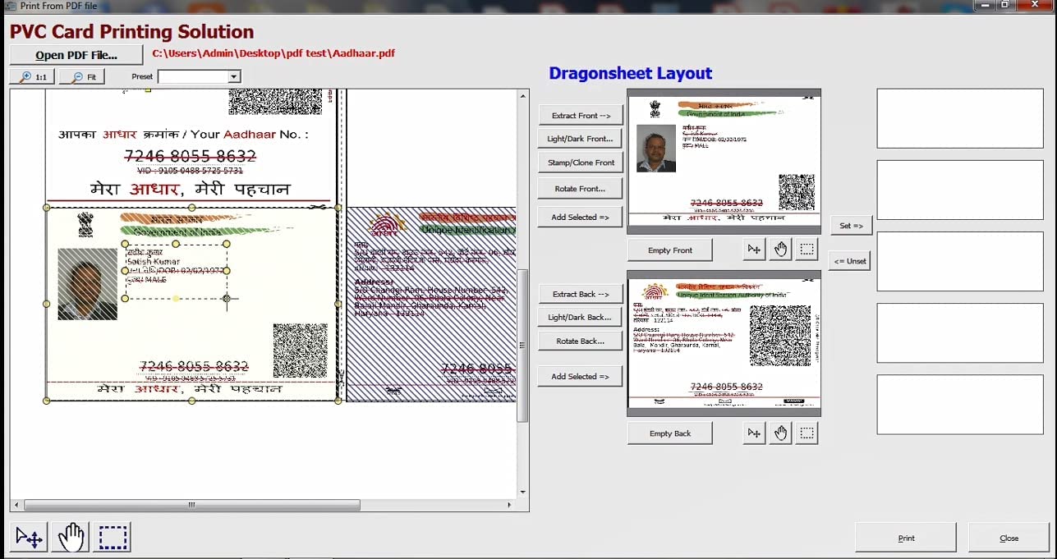Select the front card preview thumbnail
Image resolution: width=1057 pixels, height=559 pixels.
pyautogui.click(x=724, y=162)
